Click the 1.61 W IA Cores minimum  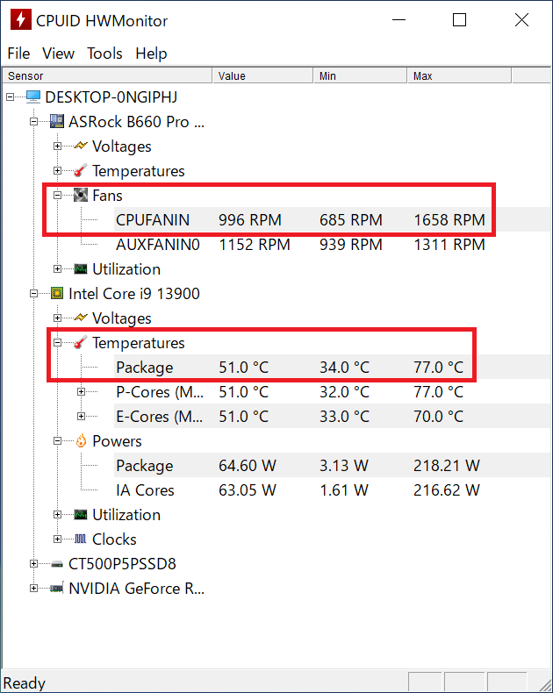[344, 490]
